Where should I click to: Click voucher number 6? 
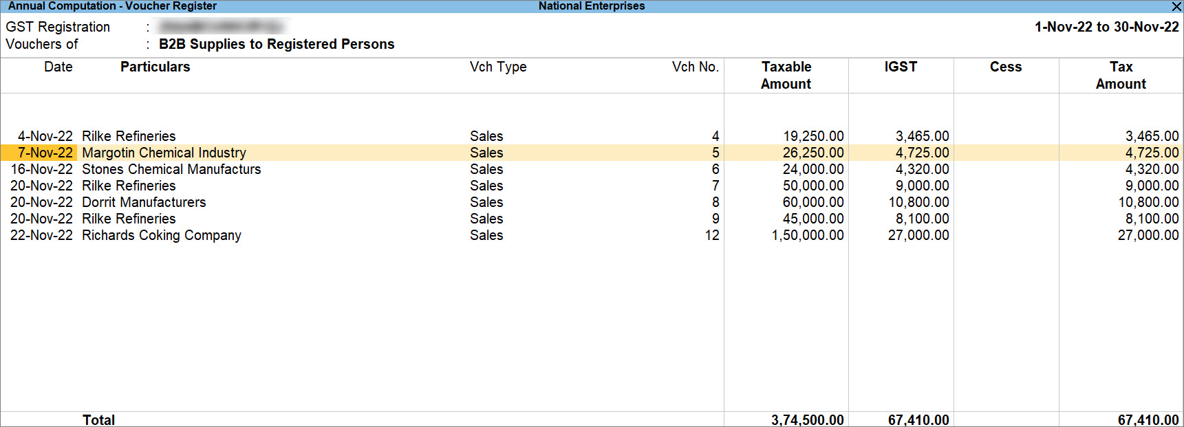(x=715, y=169)
